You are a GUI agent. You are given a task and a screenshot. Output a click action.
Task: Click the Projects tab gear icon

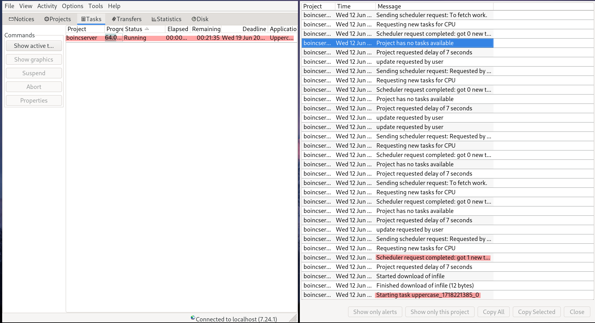click(x=47, y=19)
